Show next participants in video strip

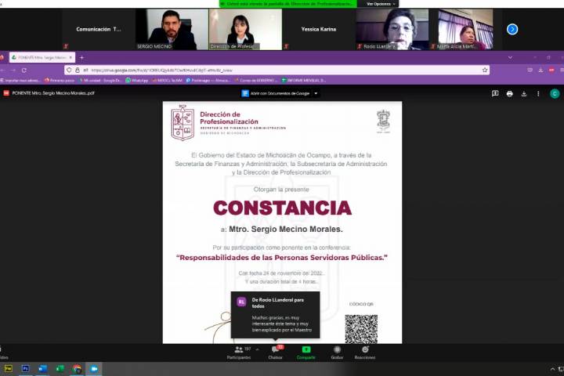pos(512,29)
